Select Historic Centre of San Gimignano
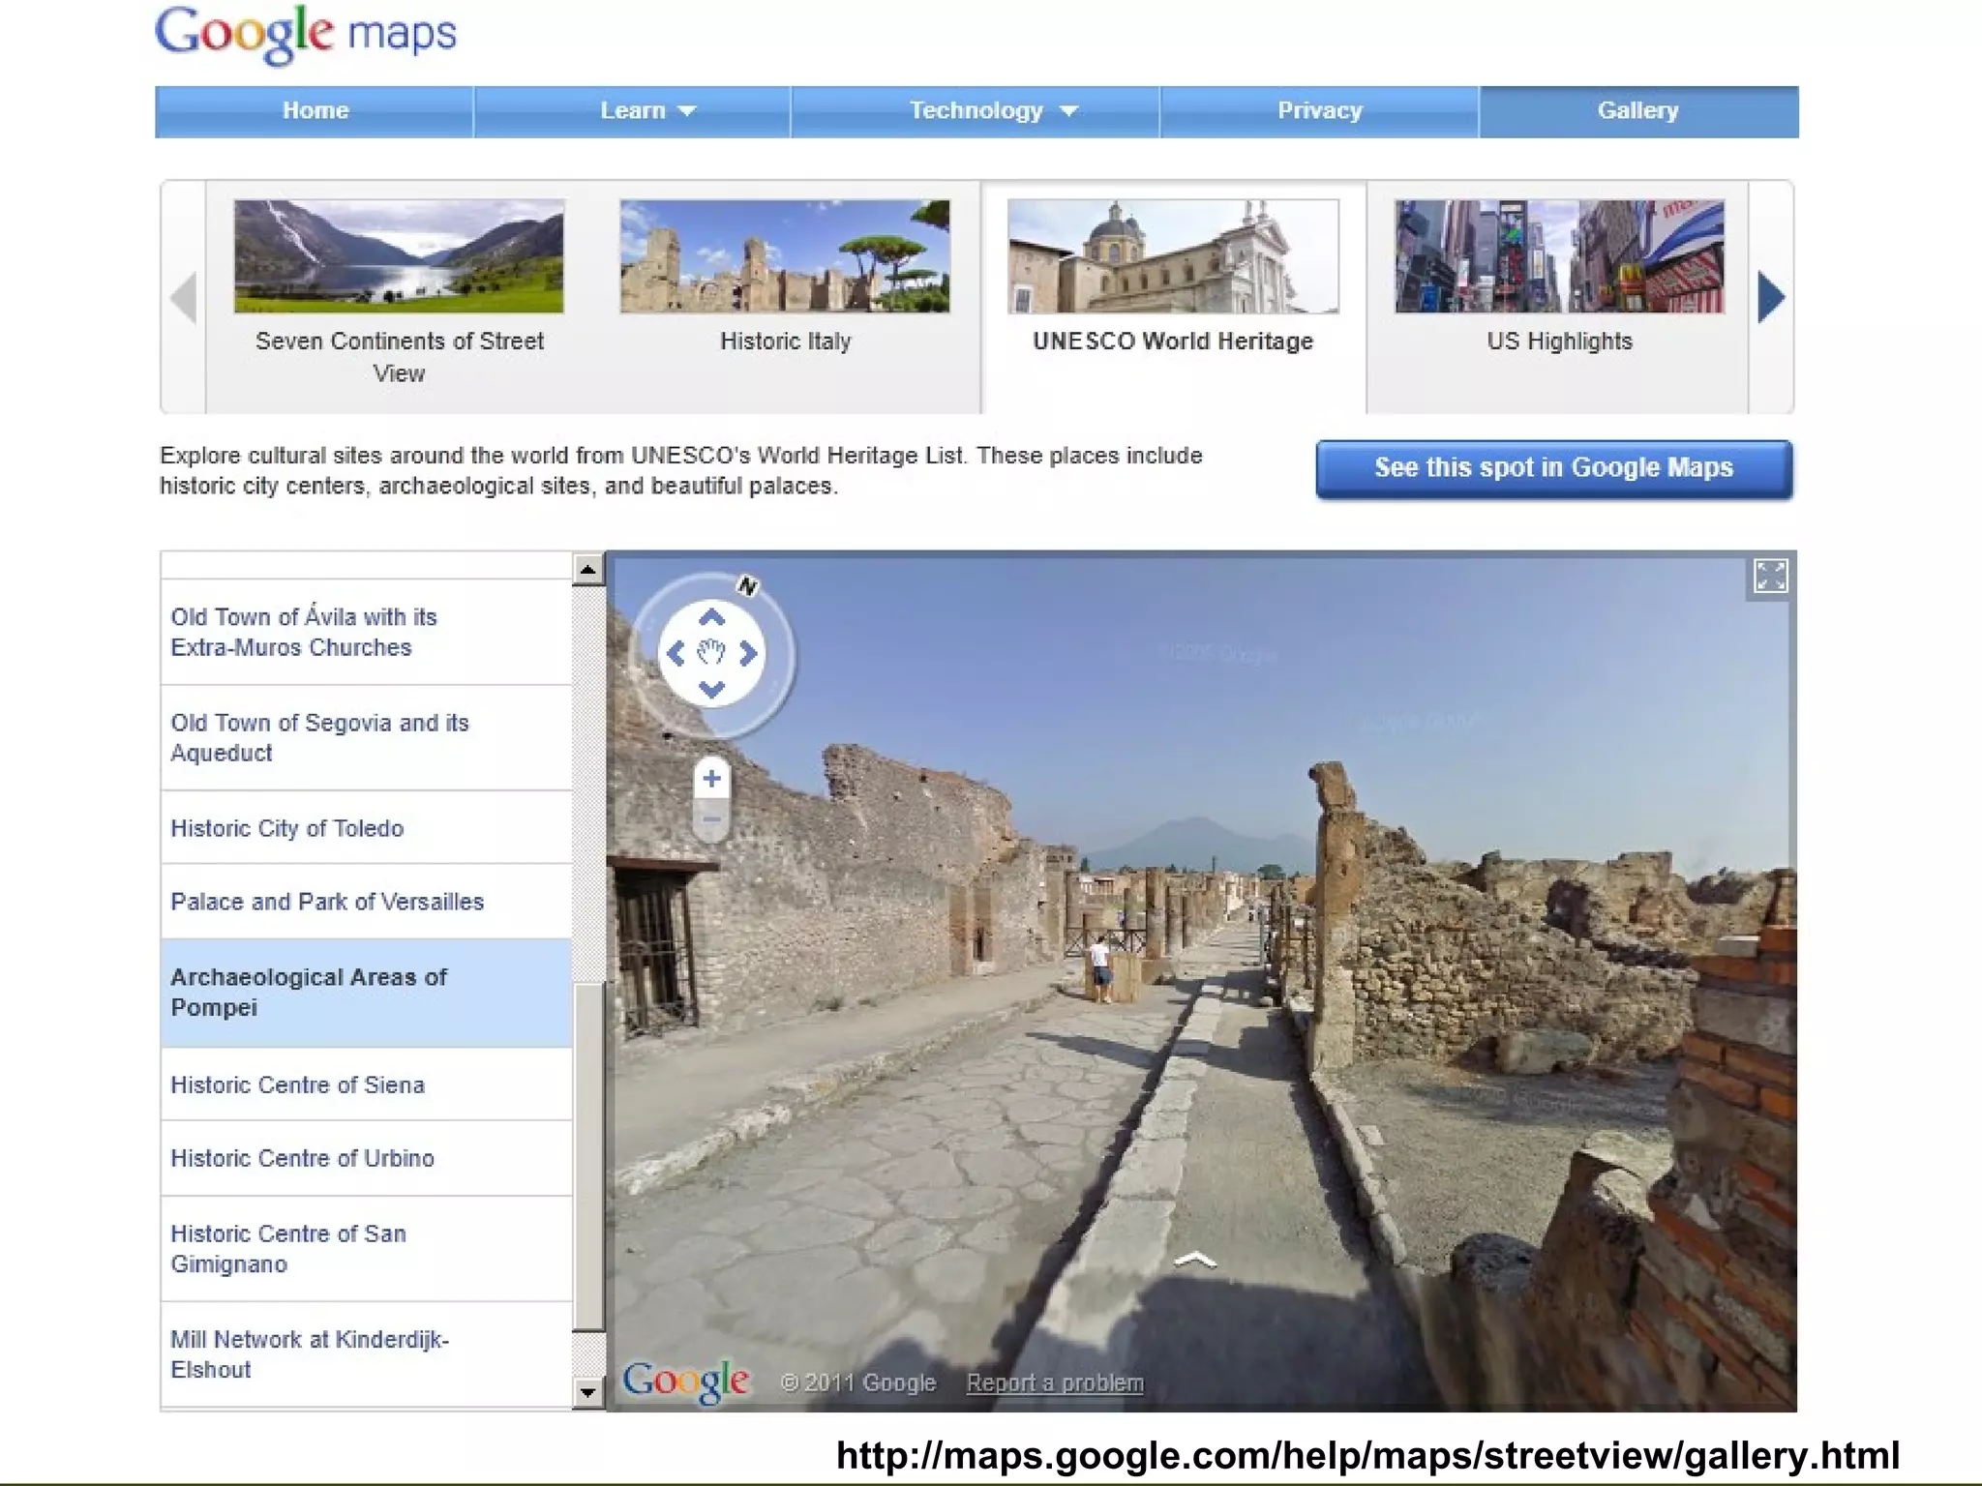The image size is (1982, 1486). (x=366, y=1249)
